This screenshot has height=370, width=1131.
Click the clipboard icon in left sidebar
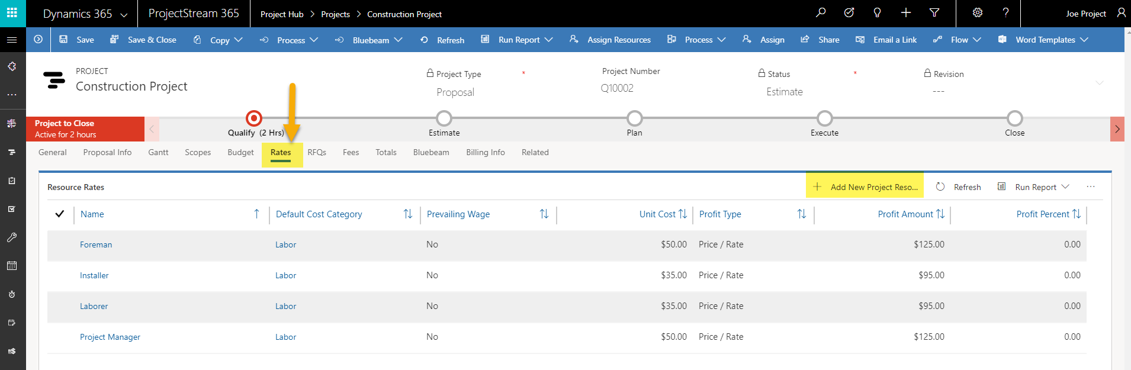(x=12, y=181)
